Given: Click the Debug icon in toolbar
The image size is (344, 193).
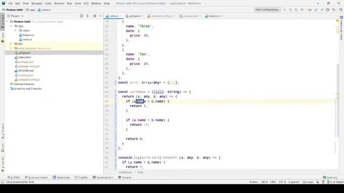Looking at the screenshot, I should [290, 10].
